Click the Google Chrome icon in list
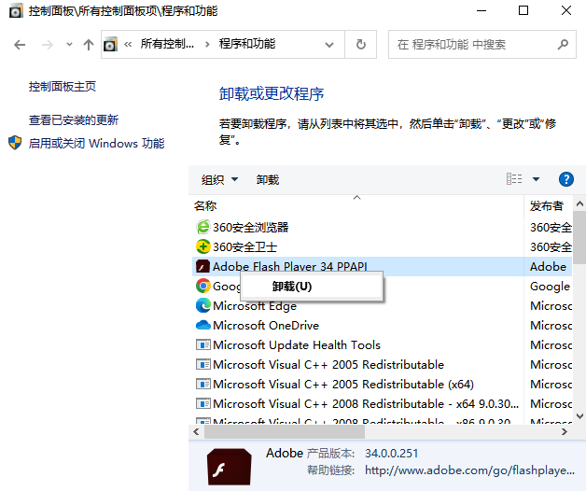The width and height of the screenshot is (586, 491). click(x=202, y=286)
